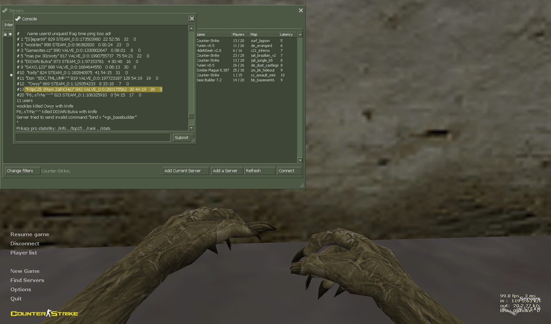The height and width of the screenshot is (324, 551).
Task: Open Find Servers from main menu
Action: tap(27, 280)
